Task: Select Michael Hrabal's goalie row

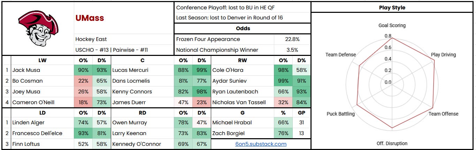Action: (x=261, y=123)
